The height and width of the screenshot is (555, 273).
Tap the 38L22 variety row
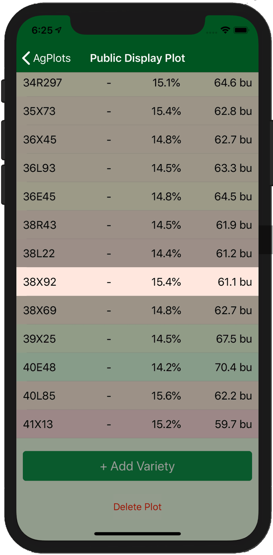coord(138,253)
